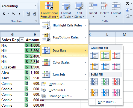The image size is (133, 108).
Task: Select red solid fill data bar
Action: [116, 82]
